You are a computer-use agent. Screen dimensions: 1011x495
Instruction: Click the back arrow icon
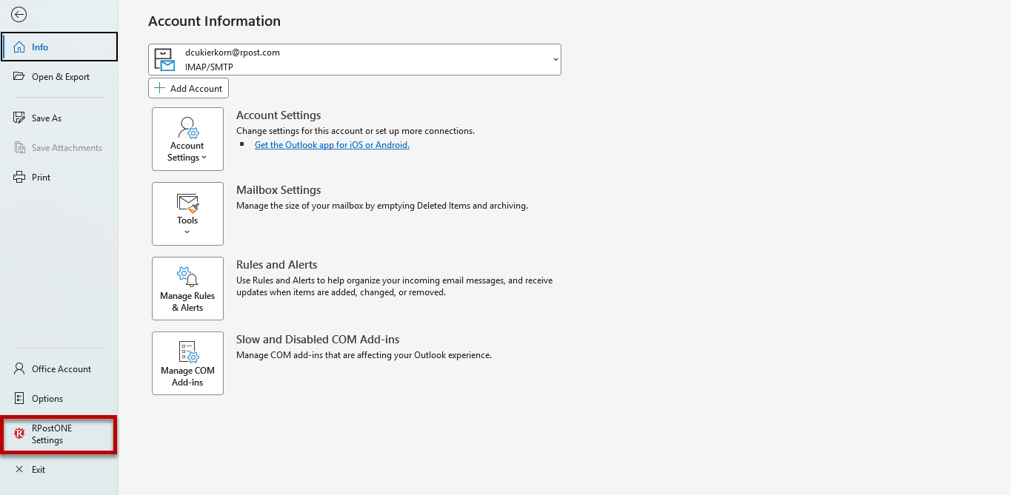[19, 15]
